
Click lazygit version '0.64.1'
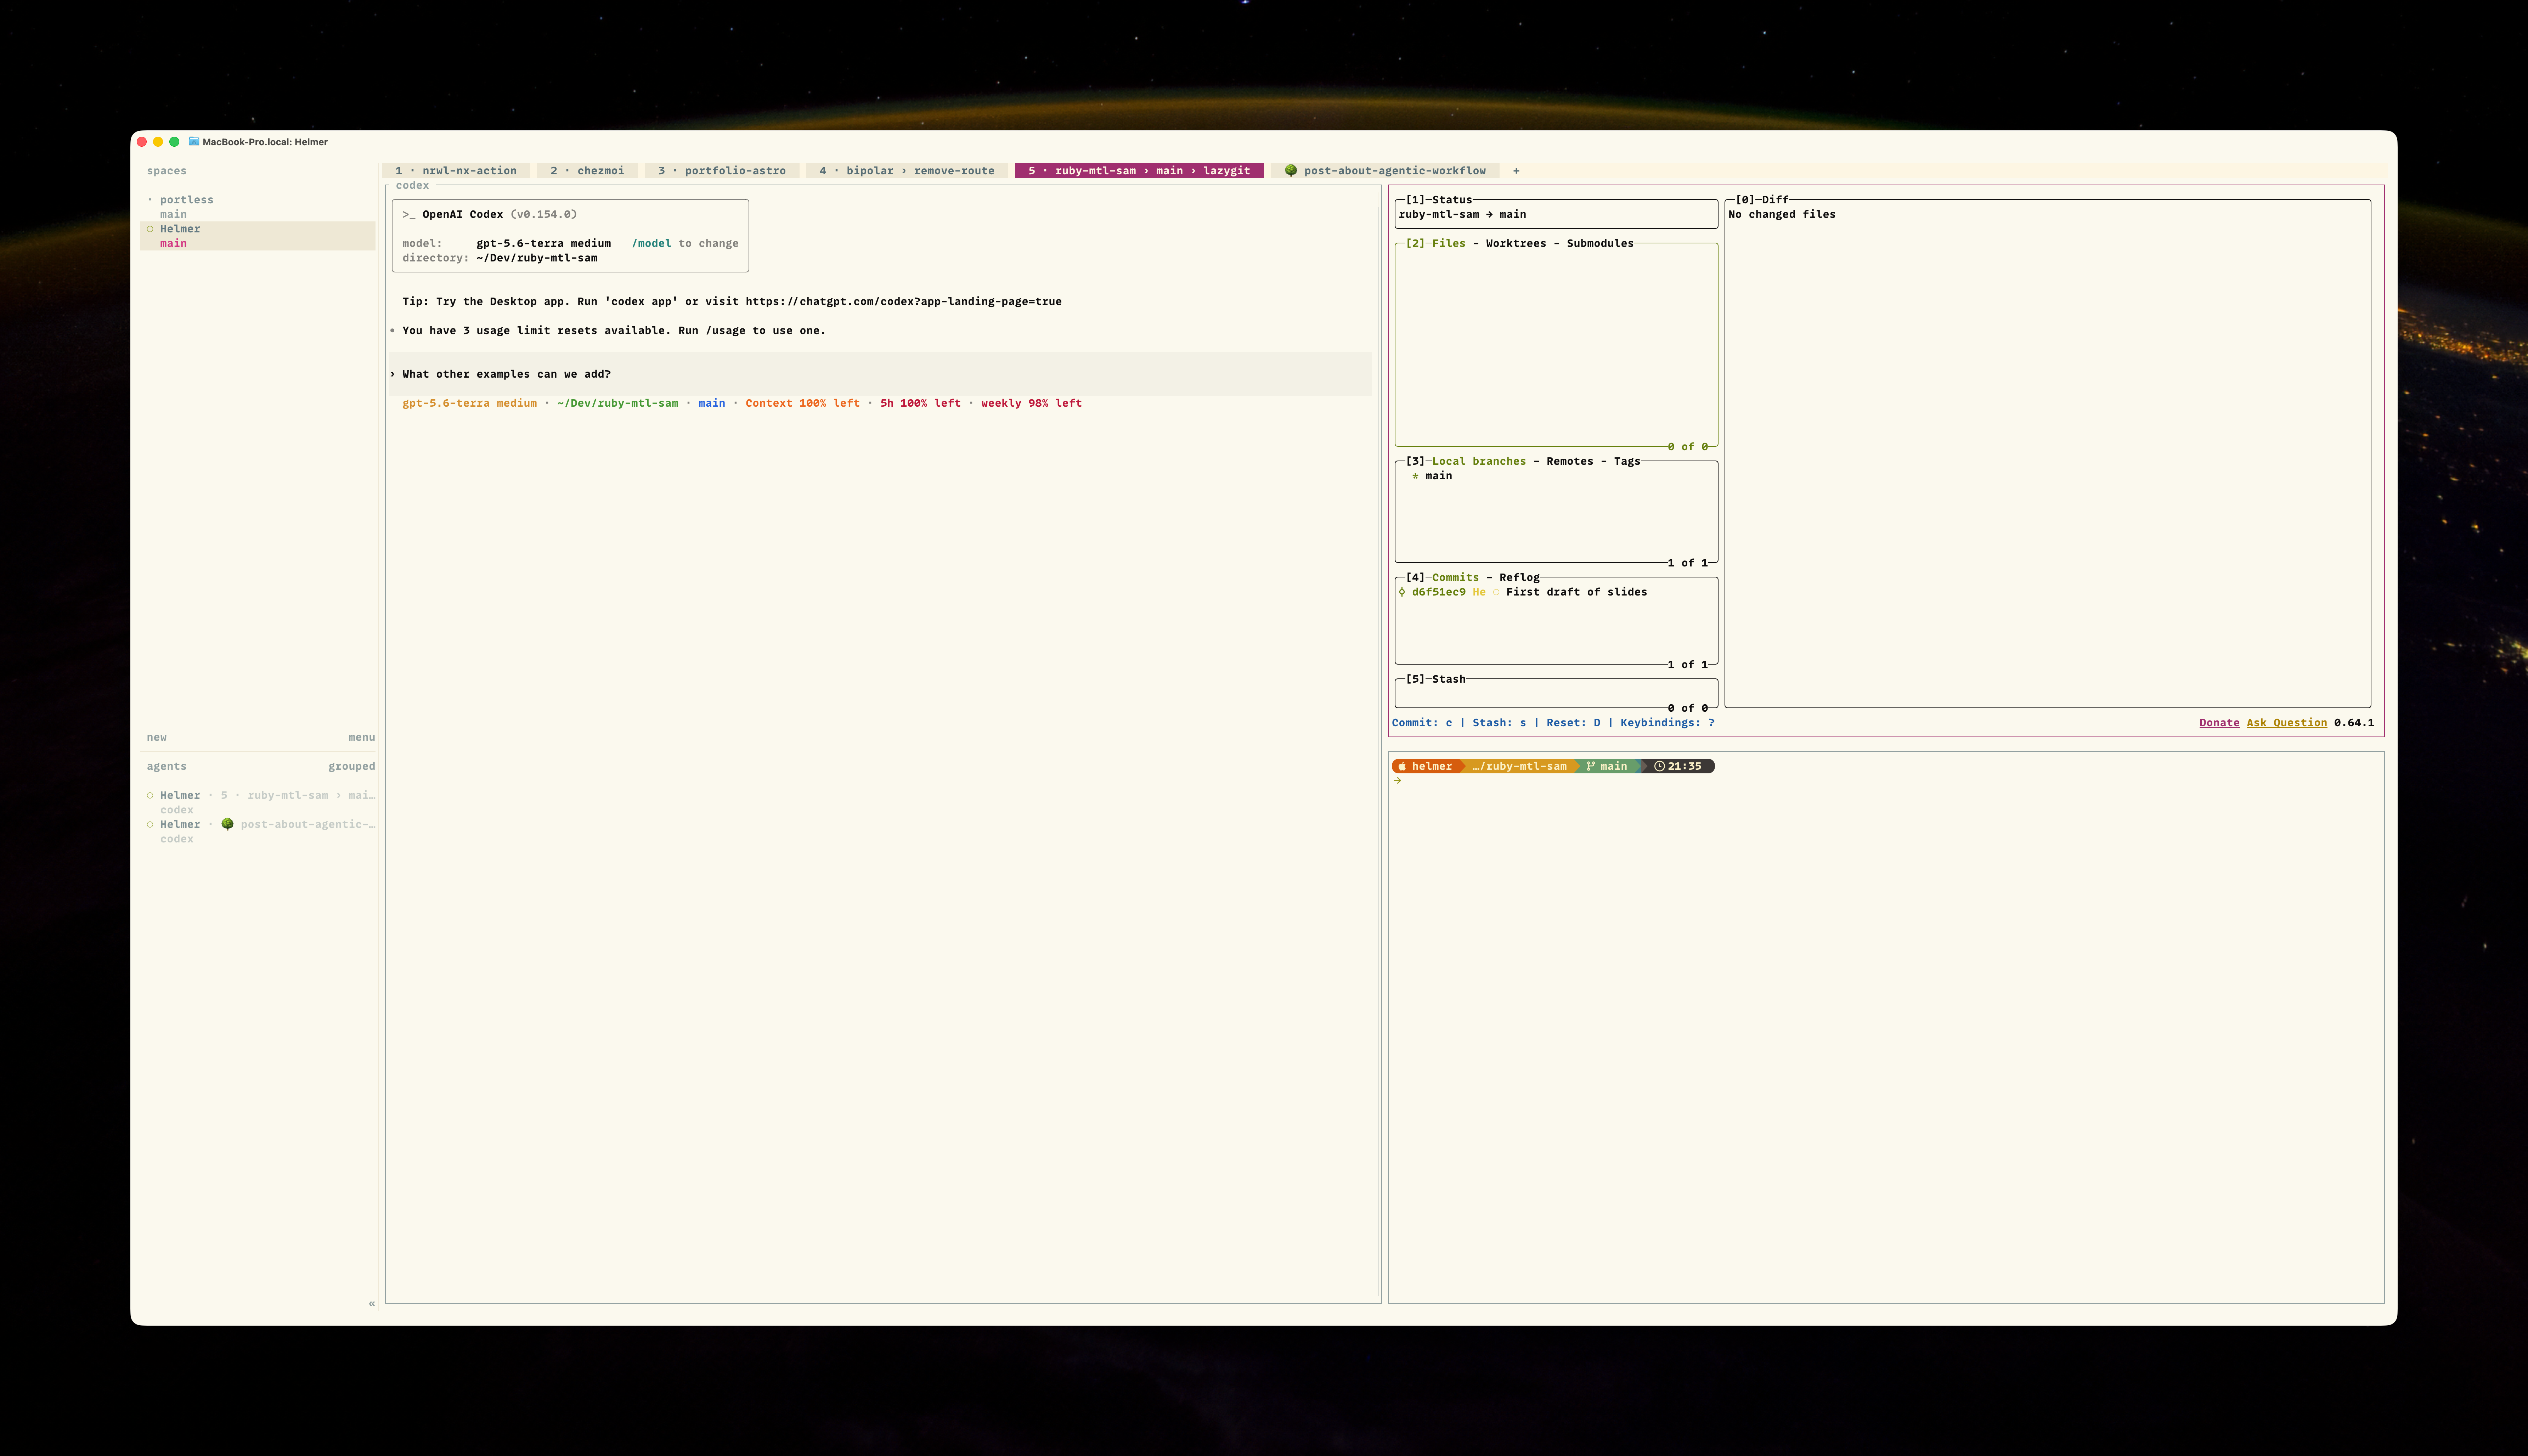(2354, 723)
